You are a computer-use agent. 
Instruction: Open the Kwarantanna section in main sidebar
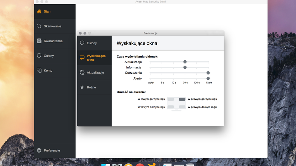[55, 41]
